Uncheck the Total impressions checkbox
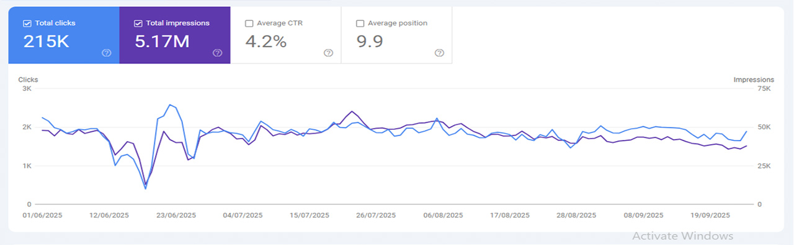 coord(138,24)
